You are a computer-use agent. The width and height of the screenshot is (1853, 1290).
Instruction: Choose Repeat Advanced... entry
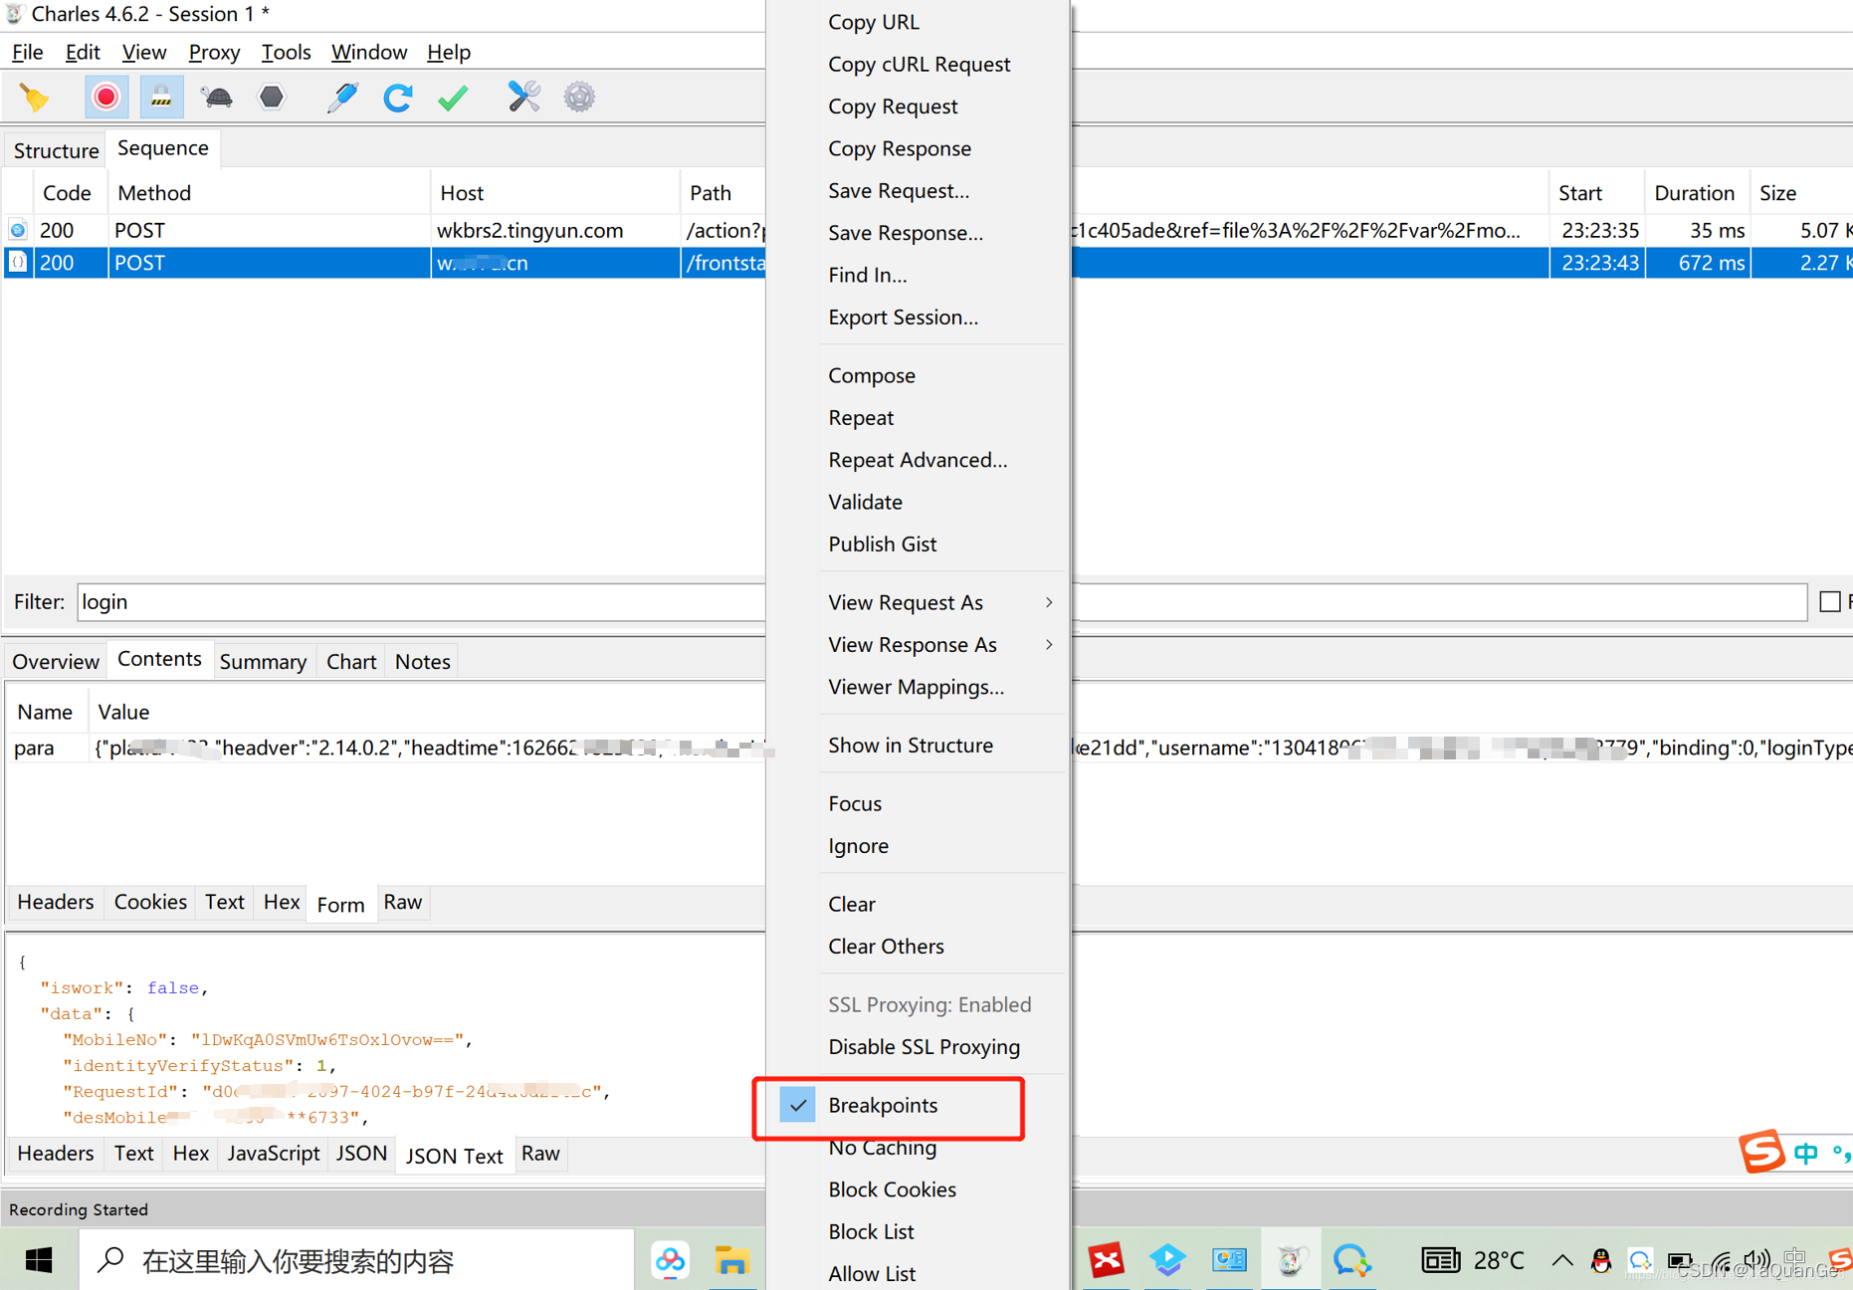tap(918, 460)
